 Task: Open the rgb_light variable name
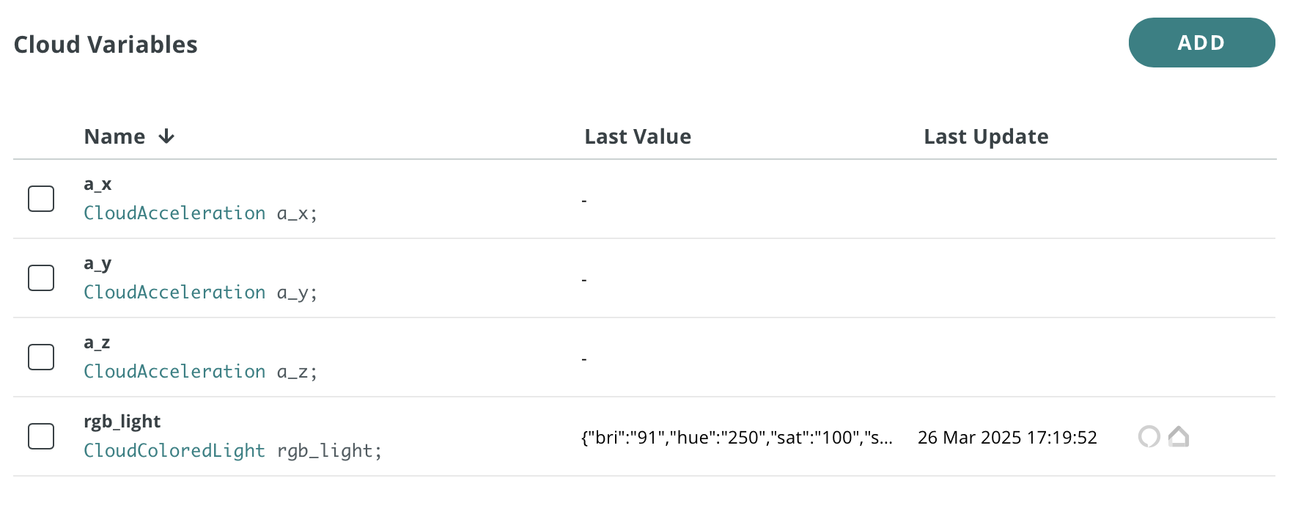point(122,422)
